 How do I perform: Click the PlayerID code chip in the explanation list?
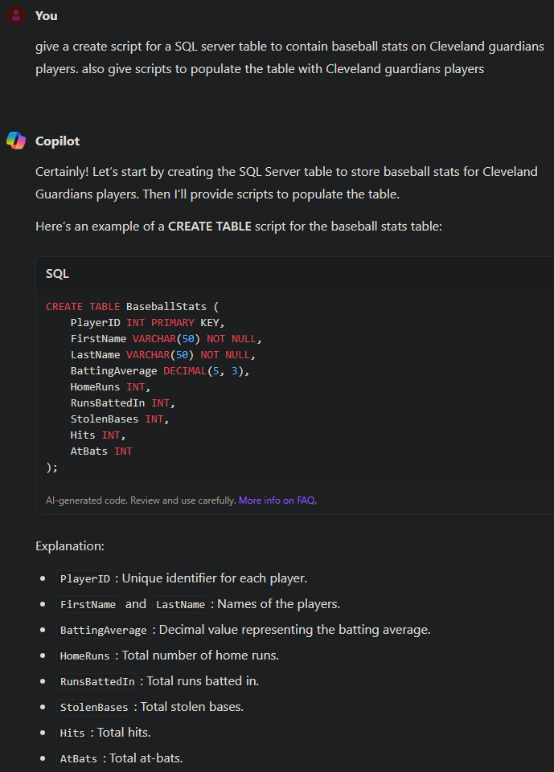coord(84,578)
